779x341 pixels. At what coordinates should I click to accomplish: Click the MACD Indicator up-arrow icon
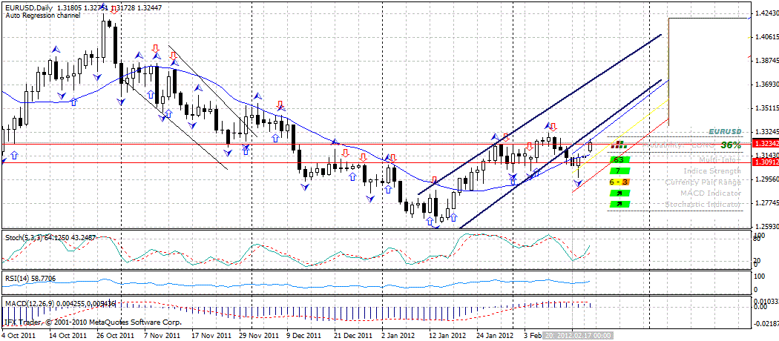pyautogui.click(x=619, y=193)
